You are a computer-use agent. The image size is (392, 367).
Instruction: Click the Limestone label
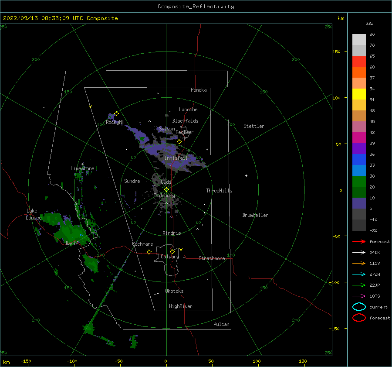(x=82, y=168)
